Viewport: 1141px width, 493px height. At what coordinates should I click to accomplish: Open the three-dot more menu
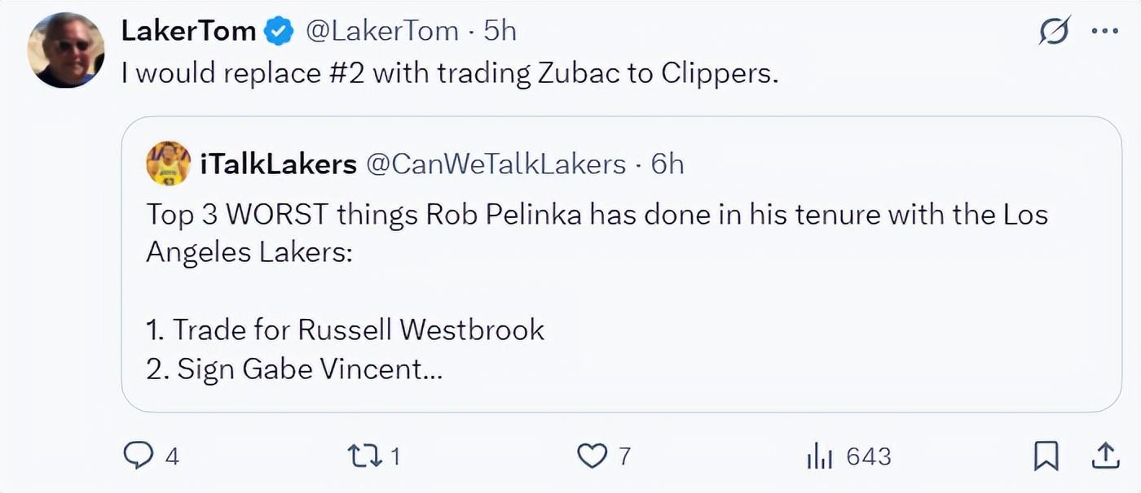[x=1104, y=32]
